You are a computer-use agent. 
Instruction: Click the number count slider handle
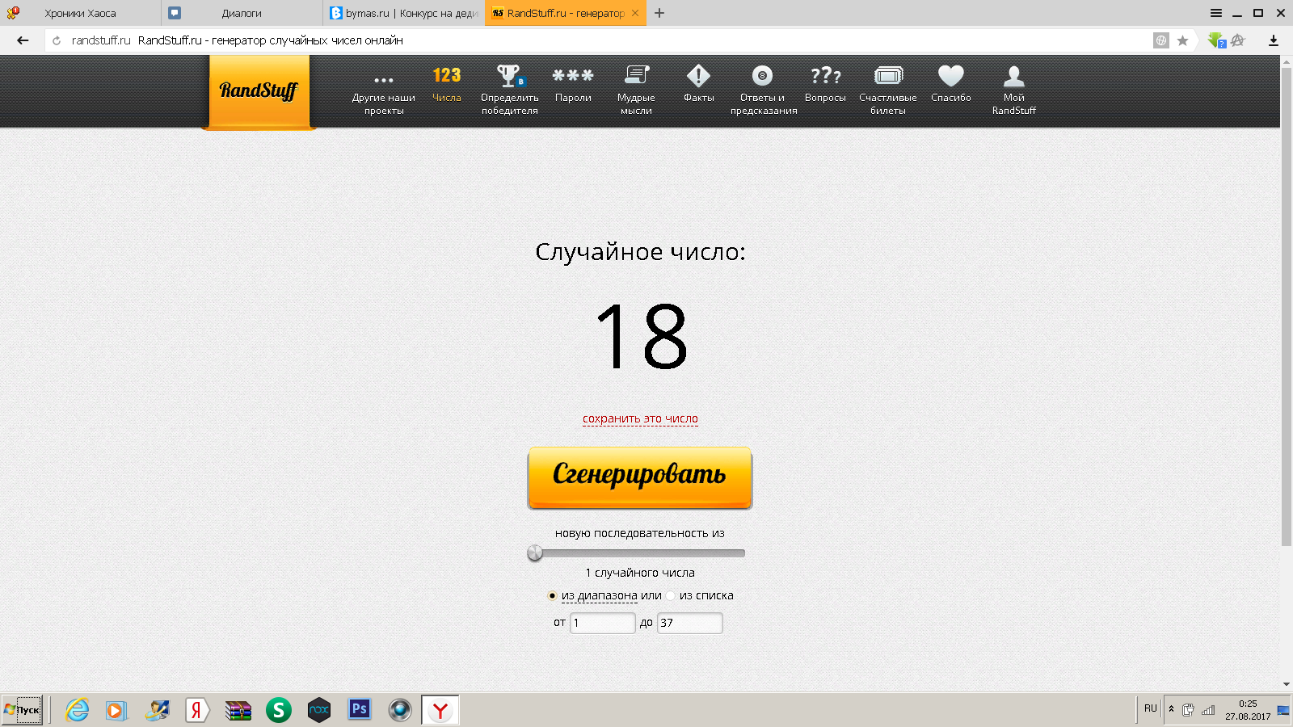[535, 553]
